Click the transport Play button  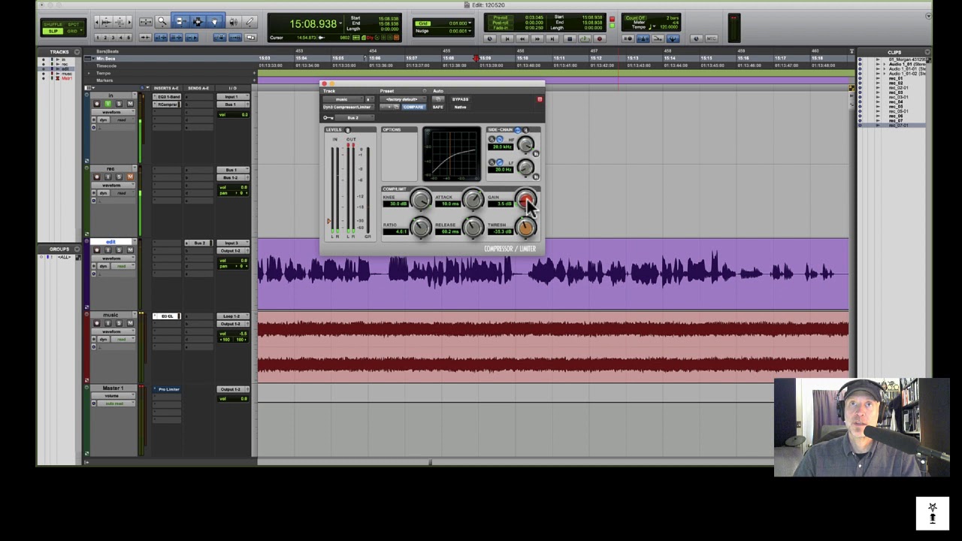(584, 39)
